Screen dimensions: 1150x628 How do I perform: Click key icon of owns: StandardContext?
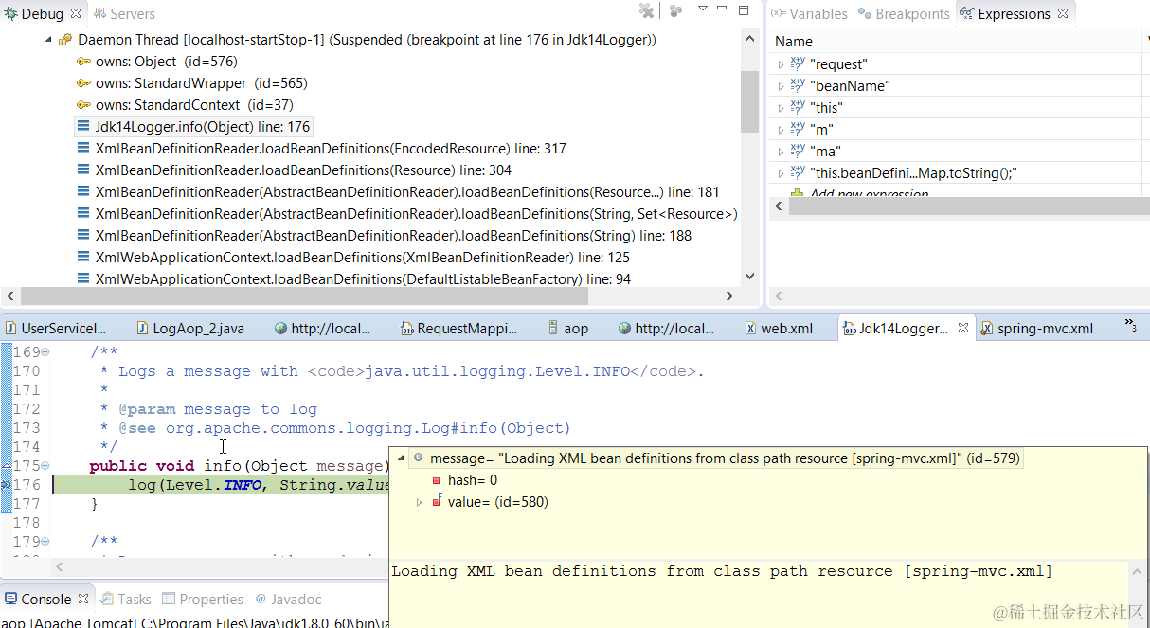point(83,105)
